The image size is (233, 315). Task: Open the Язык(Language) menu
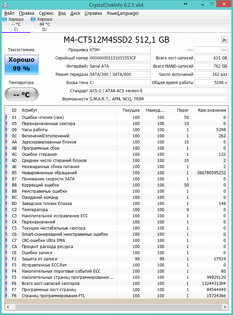click(x=123, y=13)
